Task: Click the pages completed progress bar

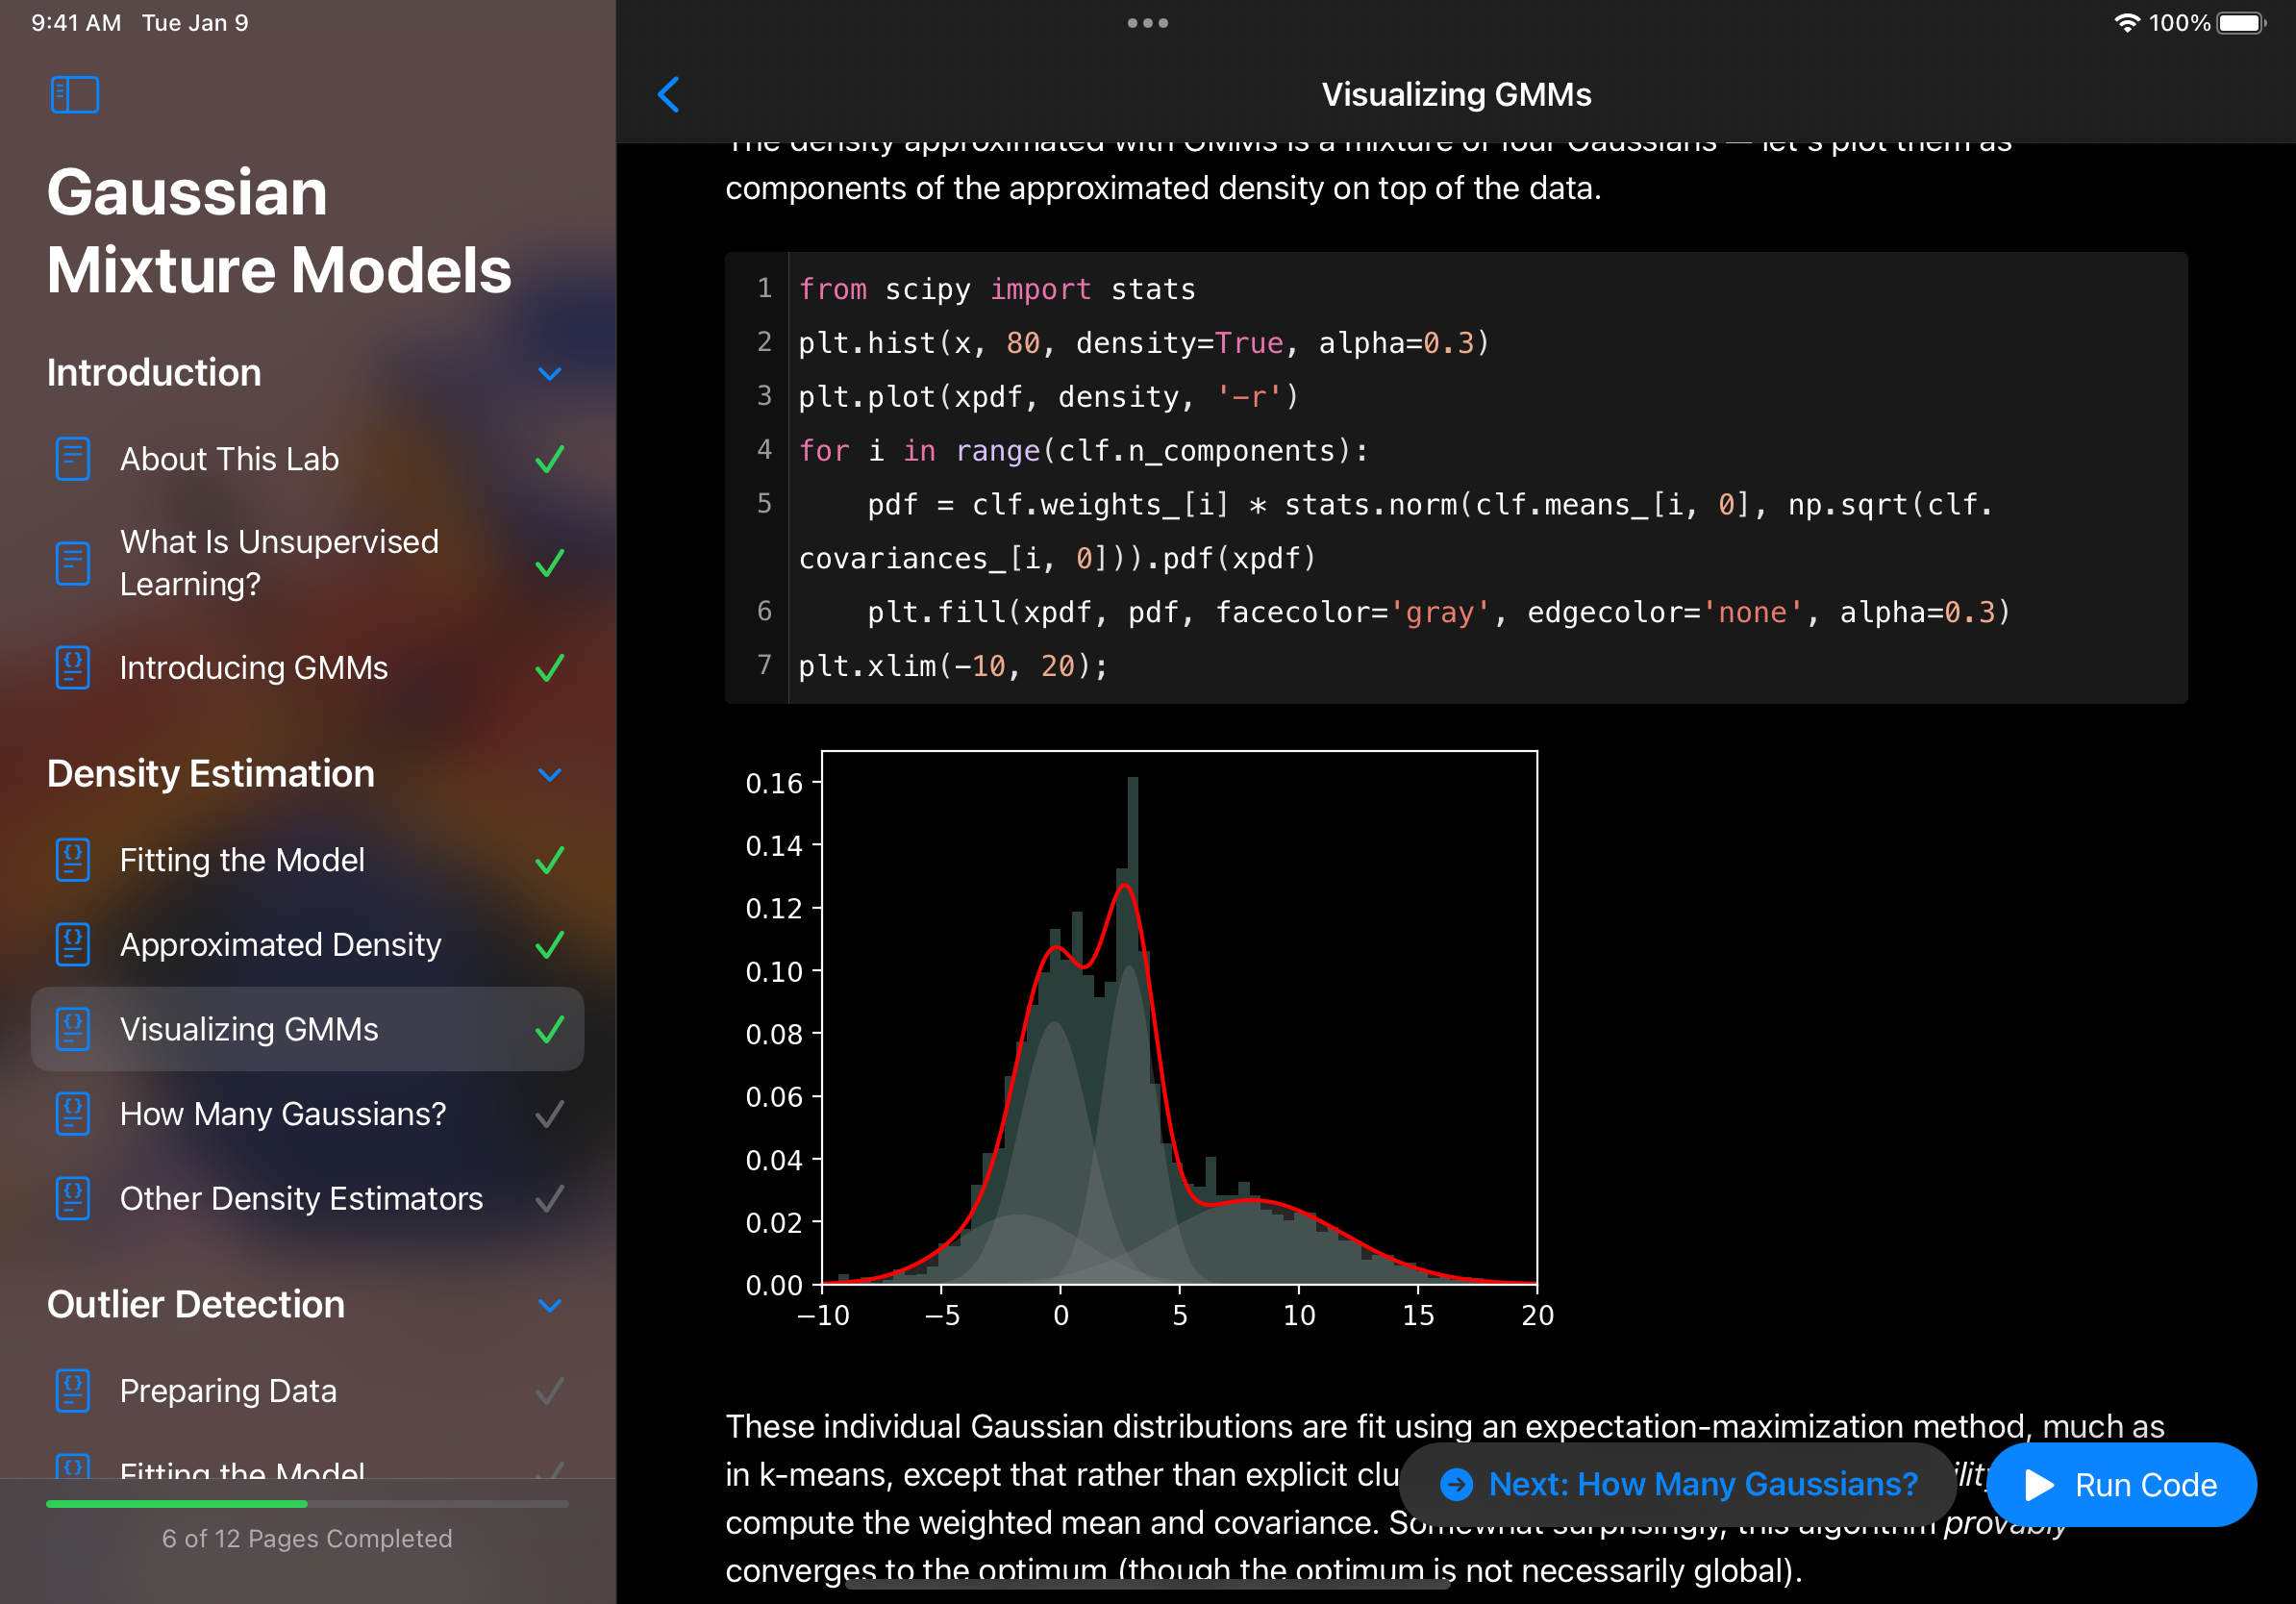Action: 307,1503
